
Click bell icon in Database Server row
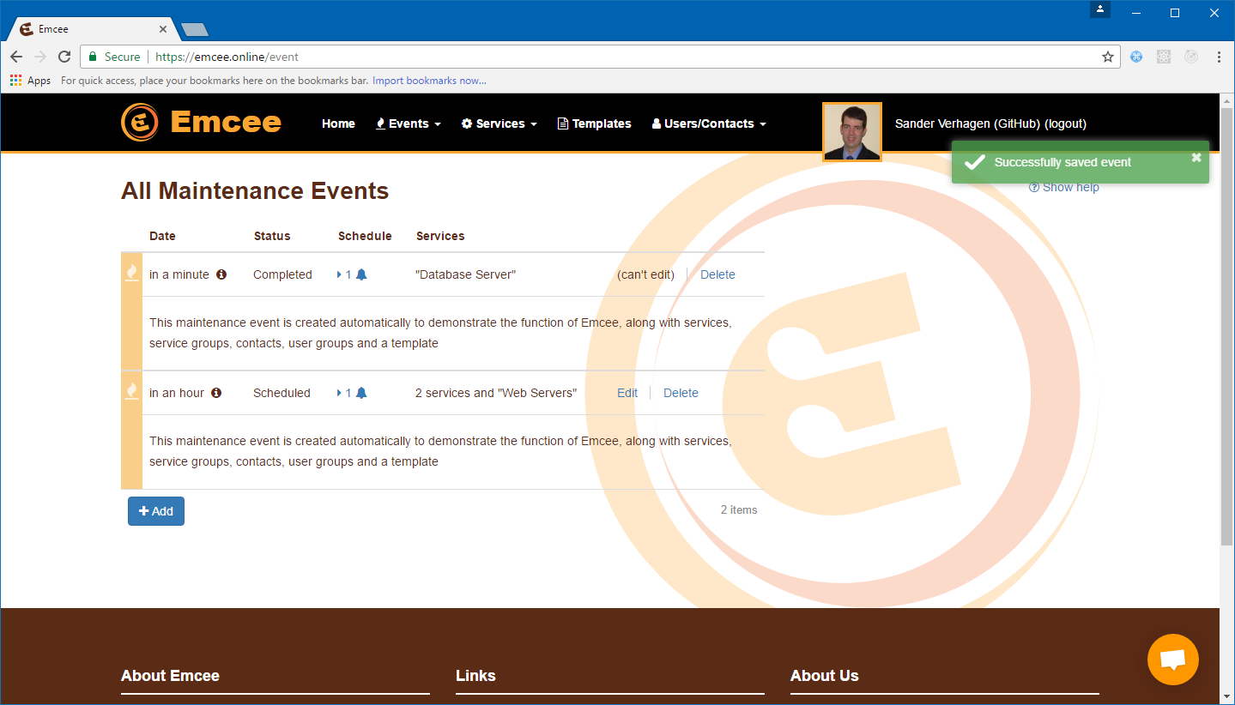click(361, 274)
